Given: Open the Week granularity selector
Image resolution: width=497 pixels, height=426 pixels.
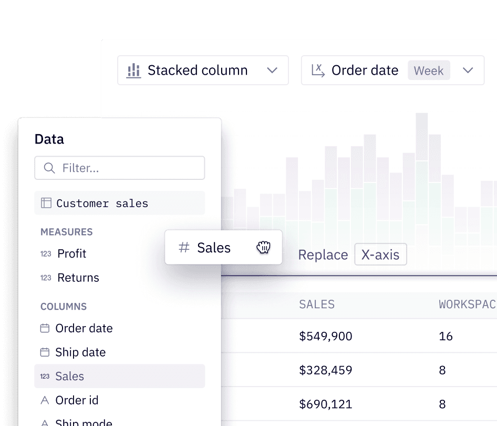Looking at the screenshot, I should (429, 70).
